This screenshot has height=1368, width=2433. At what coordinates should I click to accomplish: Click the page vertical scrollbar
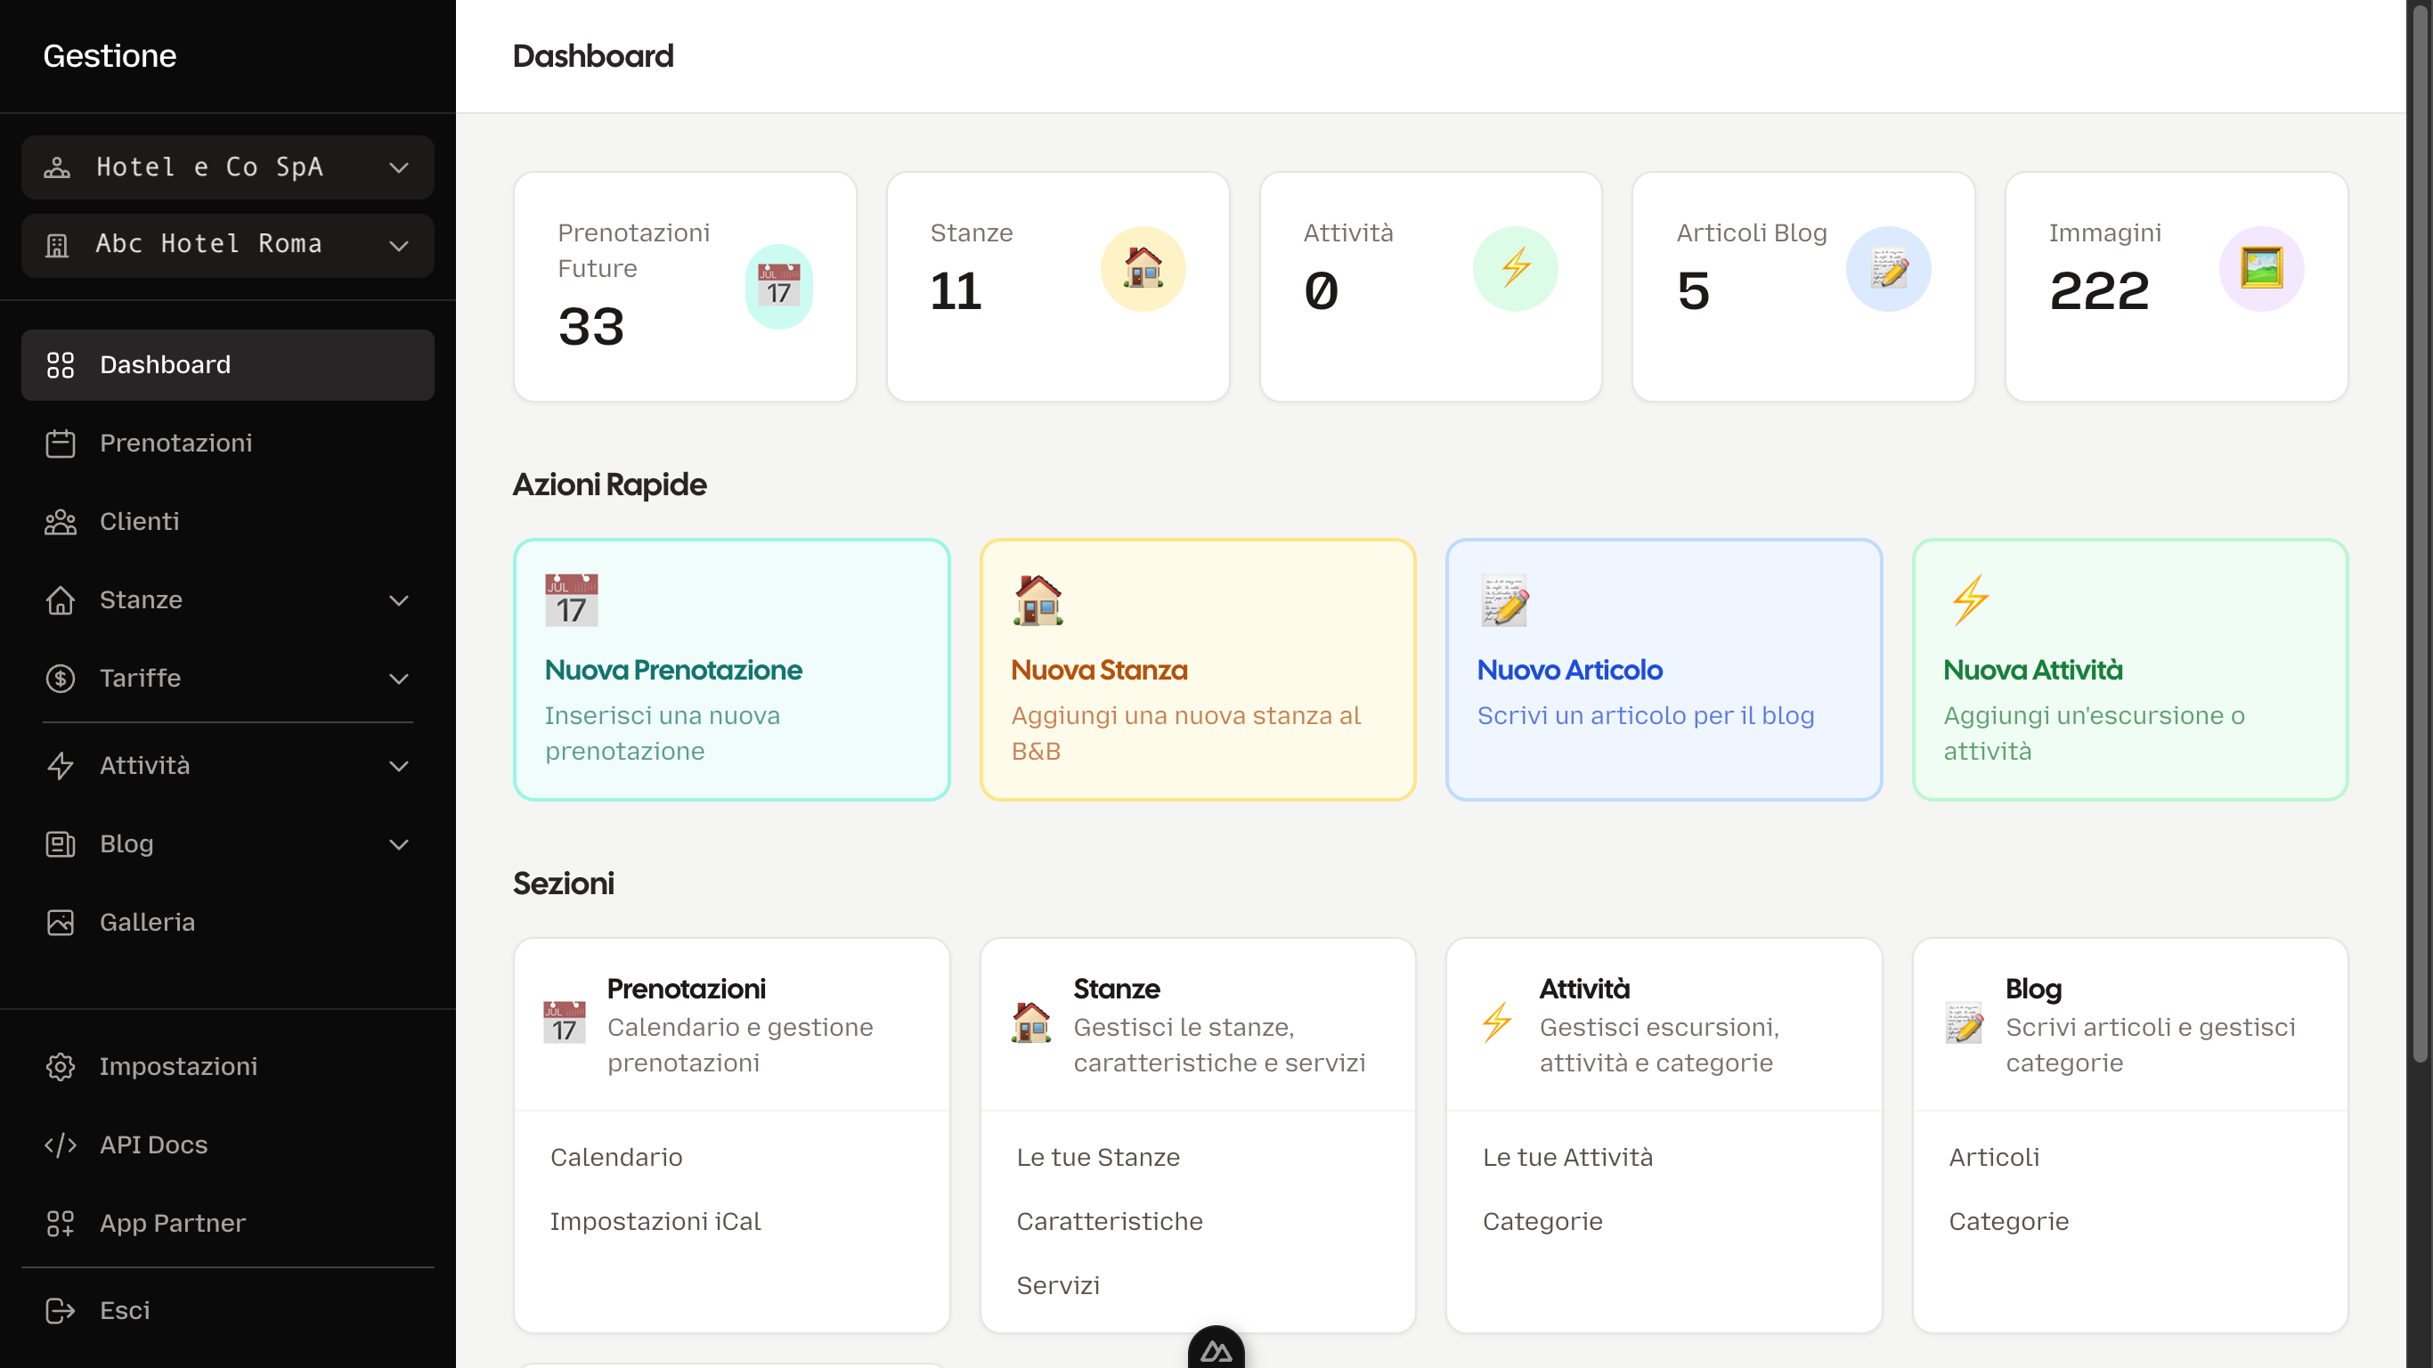(2420, 533)
